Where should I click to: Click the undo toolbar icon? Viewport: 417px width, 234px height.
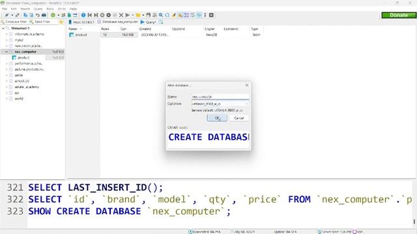38,15
